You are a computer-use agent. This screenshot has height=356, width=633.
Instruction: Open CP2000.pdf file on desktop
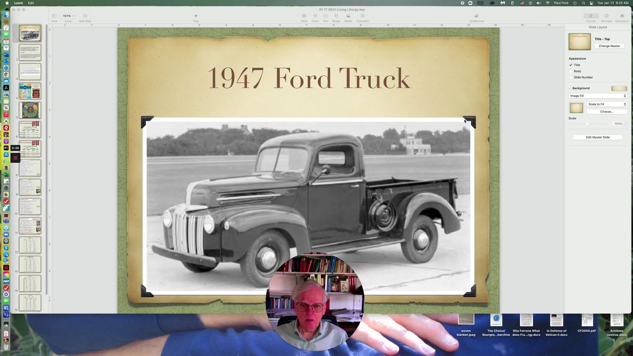click(587, 324)
